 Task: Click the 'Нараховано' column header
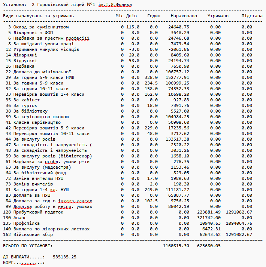[x=184, y=16]
